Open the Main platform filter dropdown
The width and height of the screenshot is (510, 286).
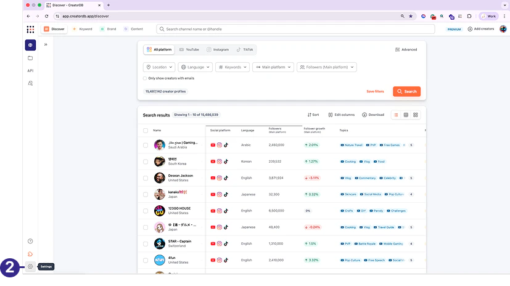(273, 67)
